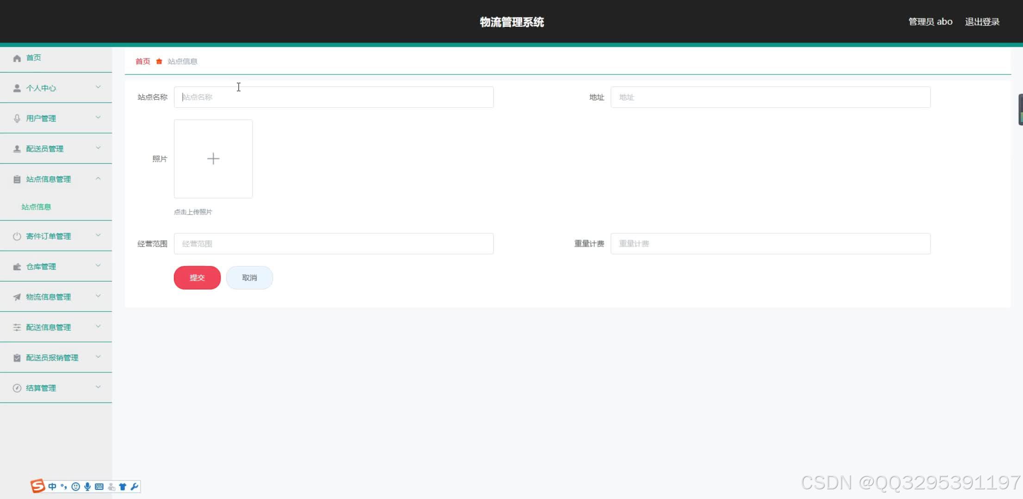Screen dimensions: 1023x499
Task: Focus the 地址 input field
Action: click(770, 97)
